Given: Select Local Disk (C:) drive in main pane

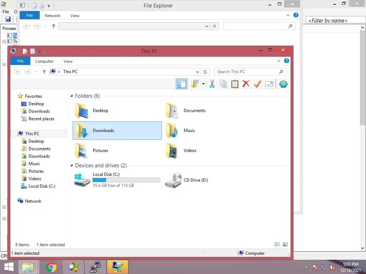Looking at the screenshot, I should pos(117,180).
